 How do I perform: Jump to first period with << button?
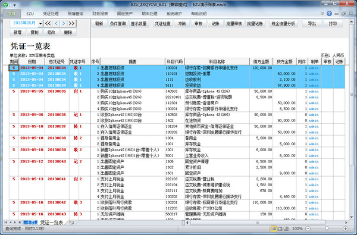pyautogui.click(x=48, y=23)
